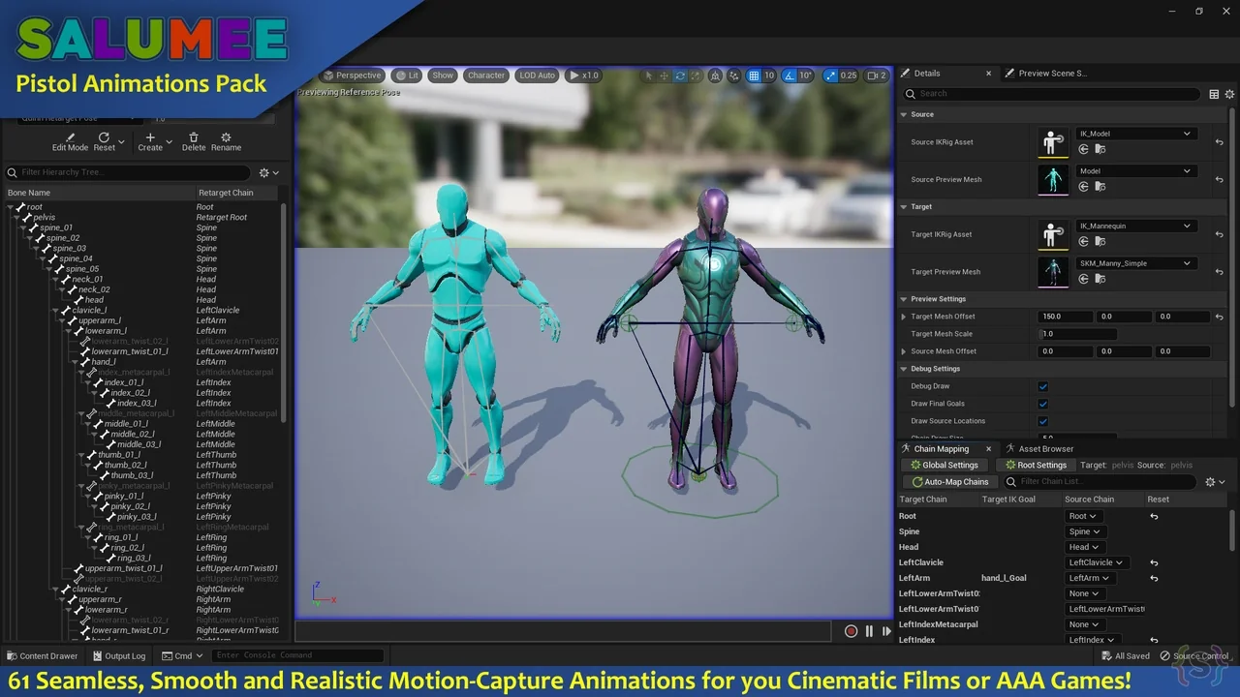The width and height of the screenshot is (1240, 697).
Task: Disable the Draw Source Locations checkbox
Action: (1043, 421)
